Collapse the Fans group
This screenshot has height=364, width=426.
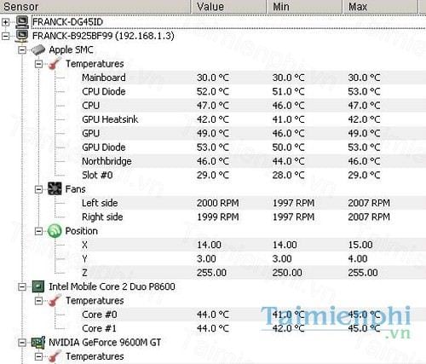38,189
